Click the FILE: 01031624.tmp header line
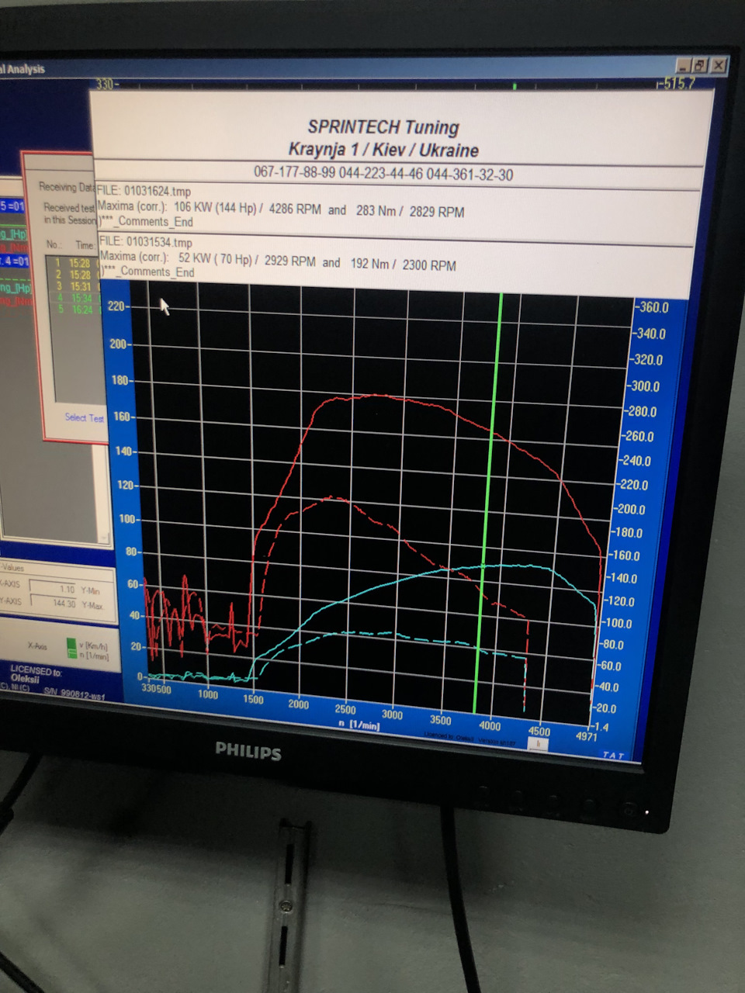The width and height of the screenshot is (745, 993). pyautogui.click(x=144, y=191)
